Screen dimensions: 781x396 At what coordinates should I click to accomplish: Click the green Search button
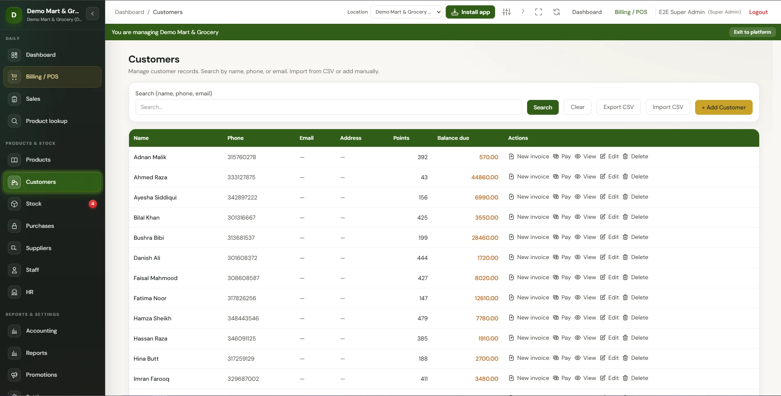click(543, 107)
